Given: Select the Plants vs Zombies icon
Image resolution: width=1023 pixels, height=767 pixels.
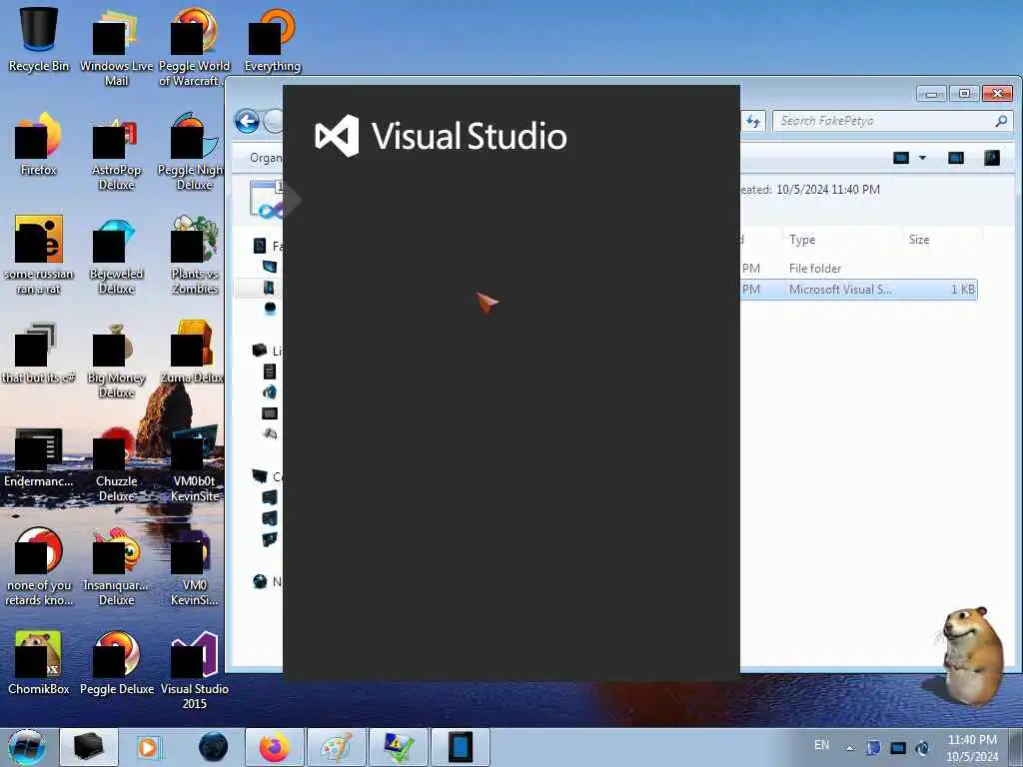Looking at the screenshot, I should coord(194,255).
